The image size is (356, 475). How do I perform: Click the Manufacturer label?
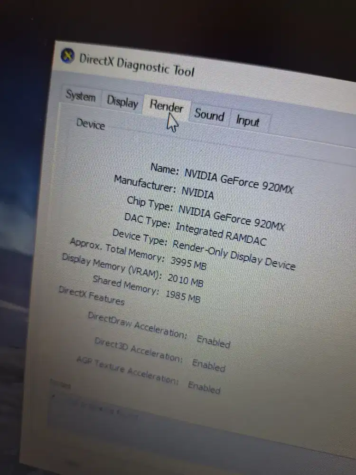[145, 184]
